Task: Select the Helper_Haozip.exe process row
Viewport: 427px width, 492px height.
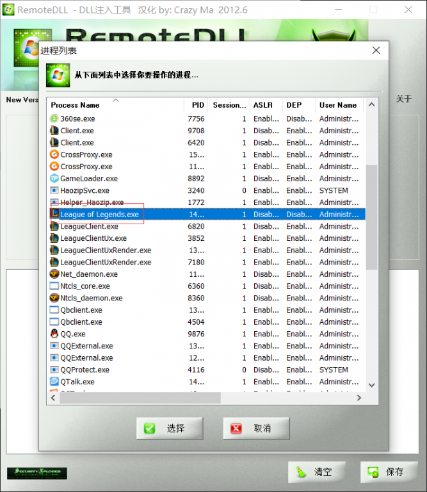Action: (206, 202)
